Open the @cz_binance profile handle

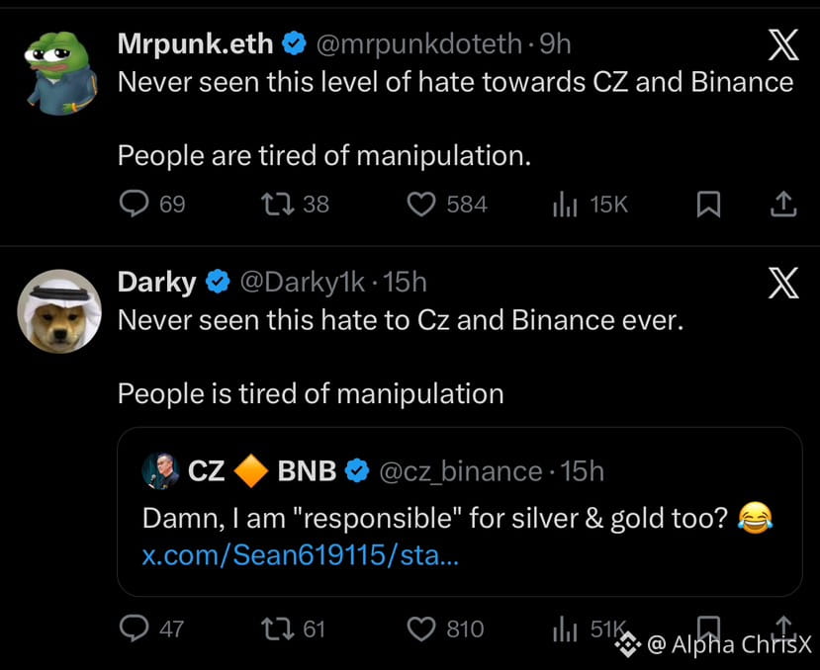[x=460, y=471]
